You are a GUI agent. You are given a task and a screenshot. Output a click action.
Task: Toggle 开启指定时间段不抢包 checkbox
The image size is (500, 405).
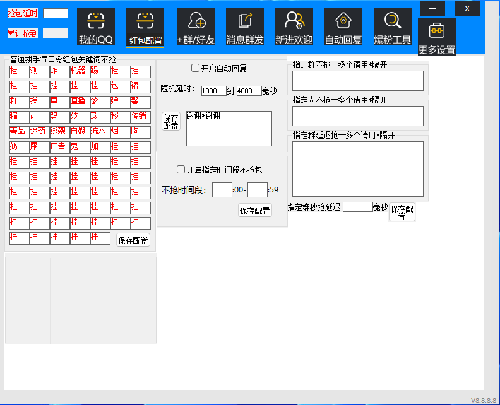click(x=181, y=169)
